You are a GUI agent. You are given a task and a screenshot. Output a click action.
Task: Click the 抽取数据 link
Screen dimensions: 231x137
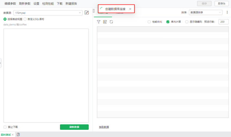(x=104, y=127)
